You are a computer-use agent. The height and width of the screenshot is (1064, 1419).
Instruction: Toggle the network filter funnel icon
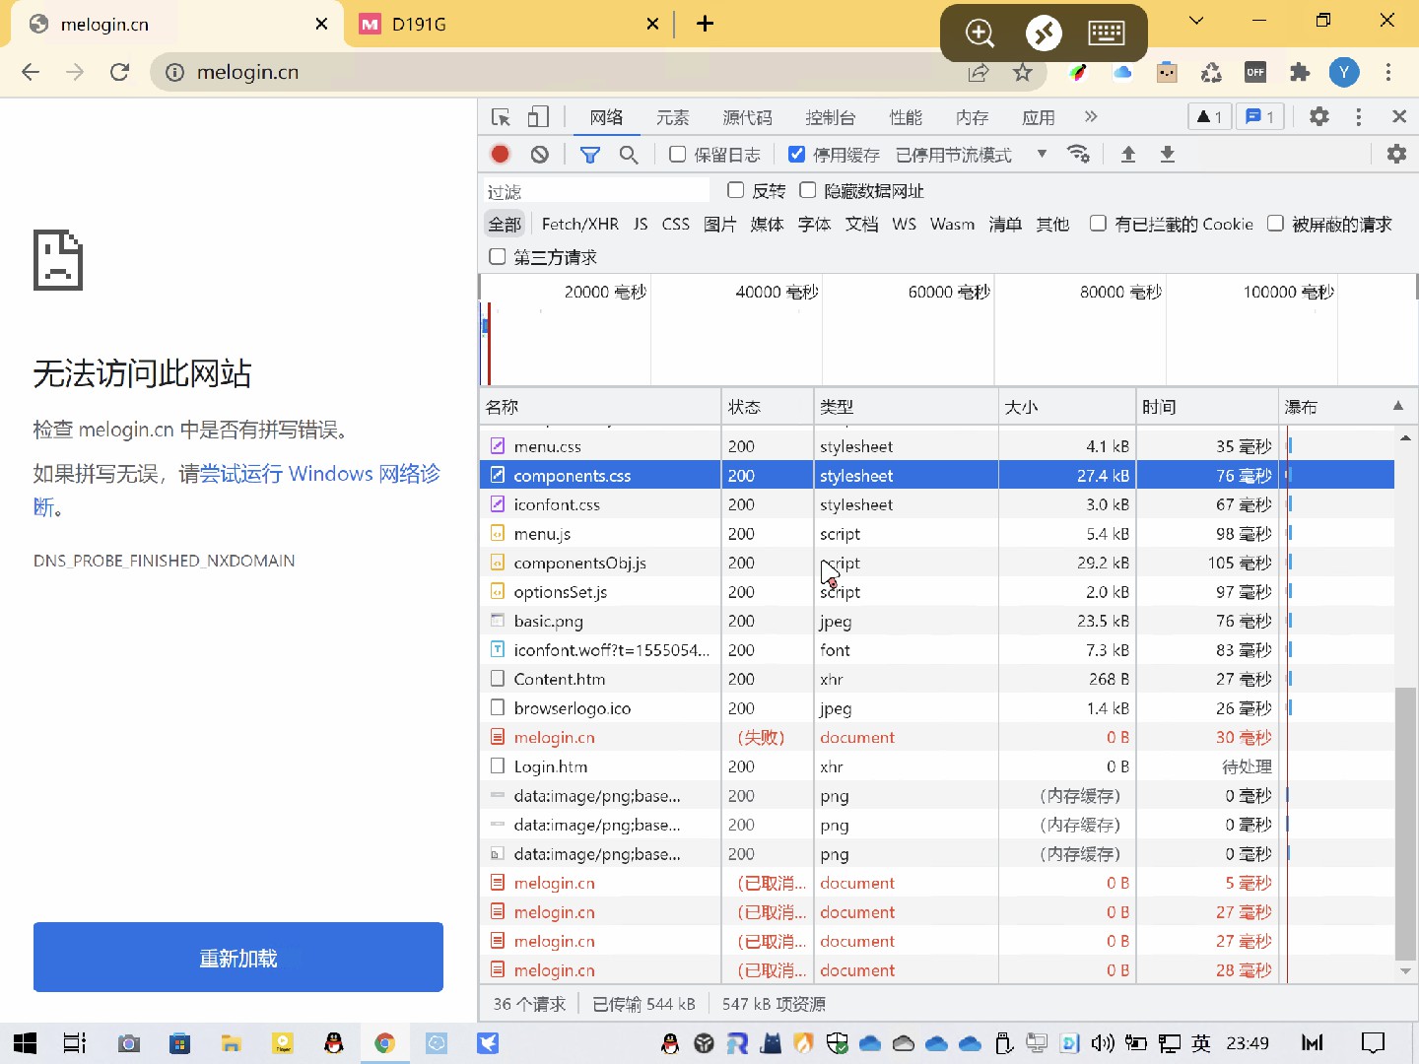click(590, 154)
